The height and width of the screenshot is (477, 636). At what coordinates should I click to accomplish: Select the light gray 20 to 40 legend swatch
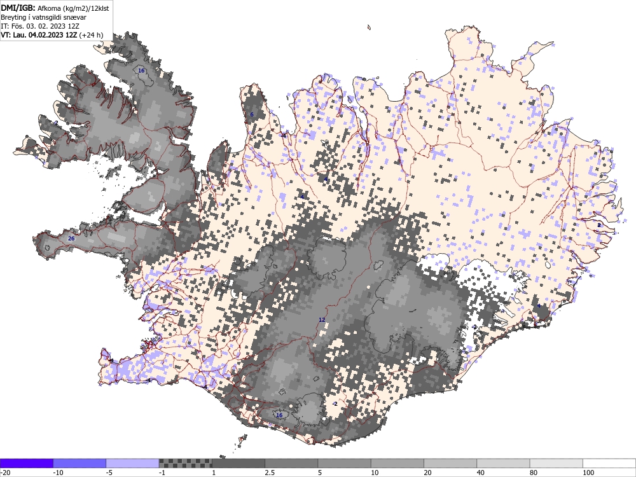[450, 463]
